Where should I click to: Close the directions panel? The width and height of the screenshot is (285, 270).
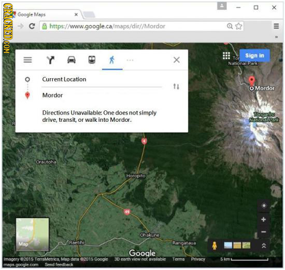point(177,60)
